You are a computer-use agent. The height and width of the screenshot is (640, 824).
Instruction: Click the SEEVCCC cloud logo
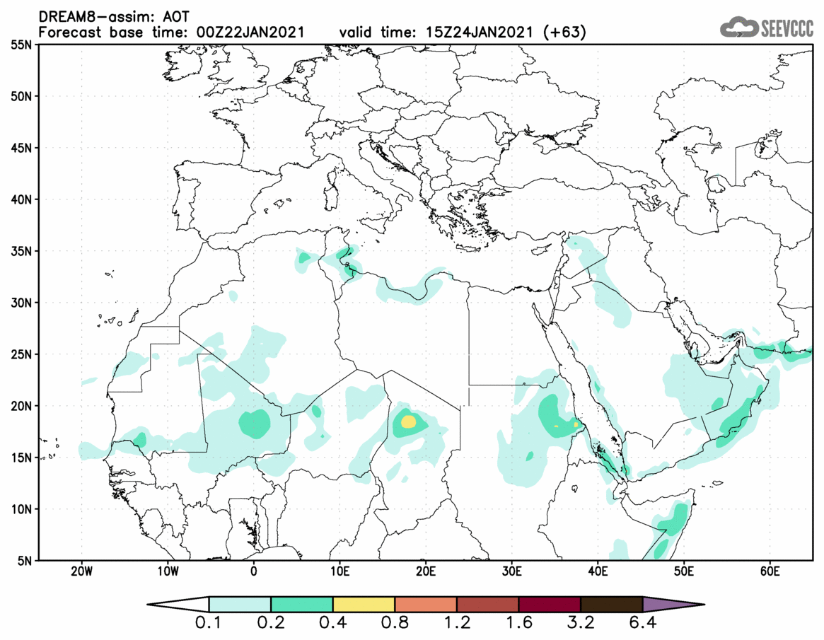click(x=767, y=28)
